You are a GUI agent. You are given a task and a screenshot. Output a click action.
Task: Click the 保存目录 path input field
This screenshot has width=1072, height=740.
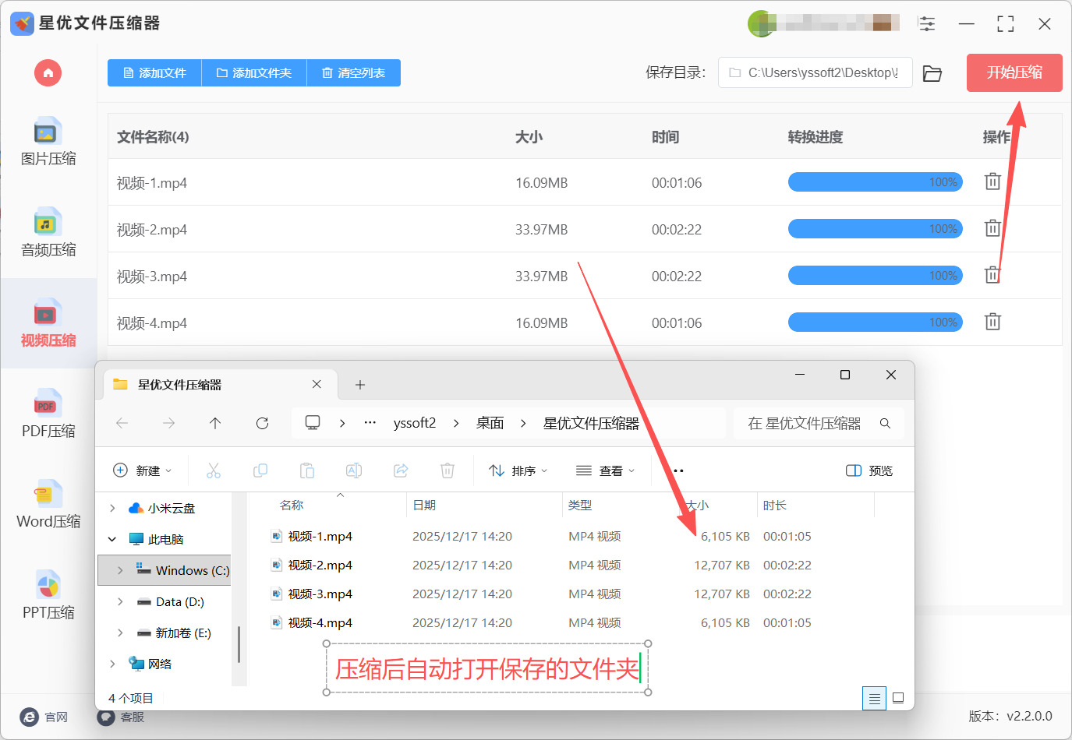coord(815,72)
